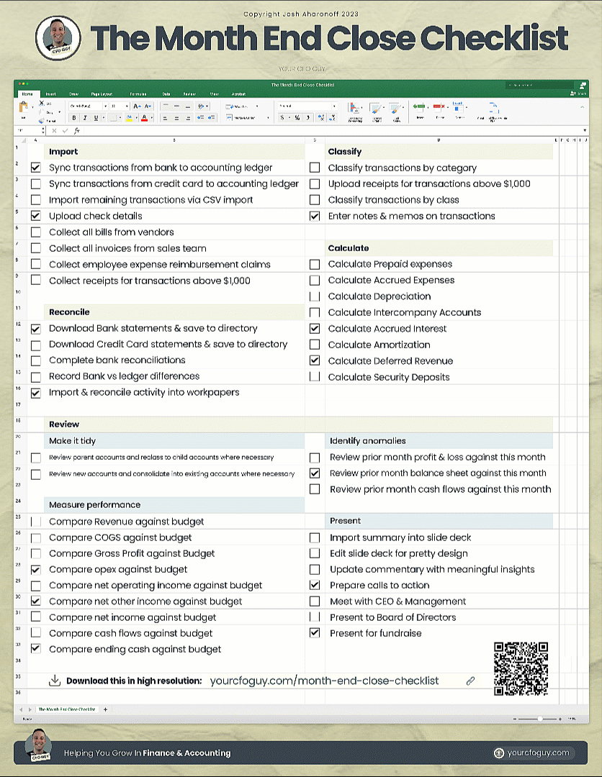Toggle Bold formatting in ribbon
Image resolution: width=602 pixels, height=777 pixels.
coord(74,118)
